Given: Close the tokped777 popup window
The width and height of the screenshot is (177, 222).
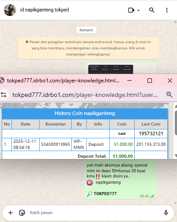Looking at the screenshot, I should tap(170, 81).
